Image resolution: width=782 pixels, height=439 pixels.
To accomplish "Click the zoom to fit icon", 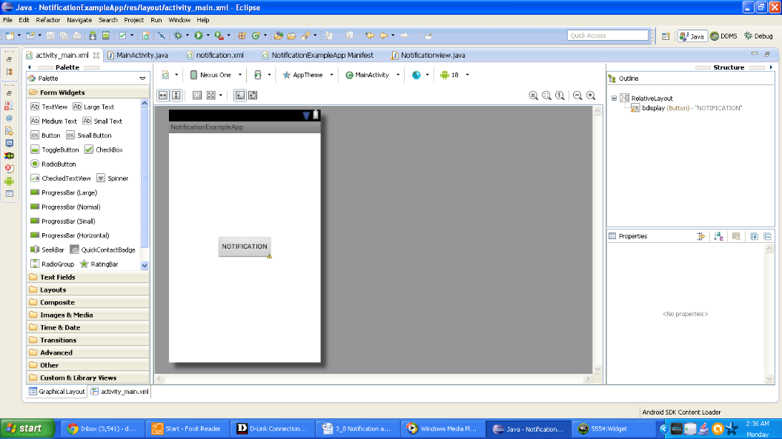I will coord(546,95).
